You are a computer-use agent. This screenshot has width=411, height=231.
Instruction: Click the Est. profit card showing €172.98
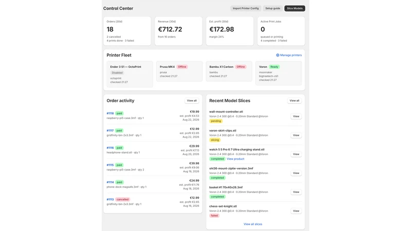[x=230, y=31]
